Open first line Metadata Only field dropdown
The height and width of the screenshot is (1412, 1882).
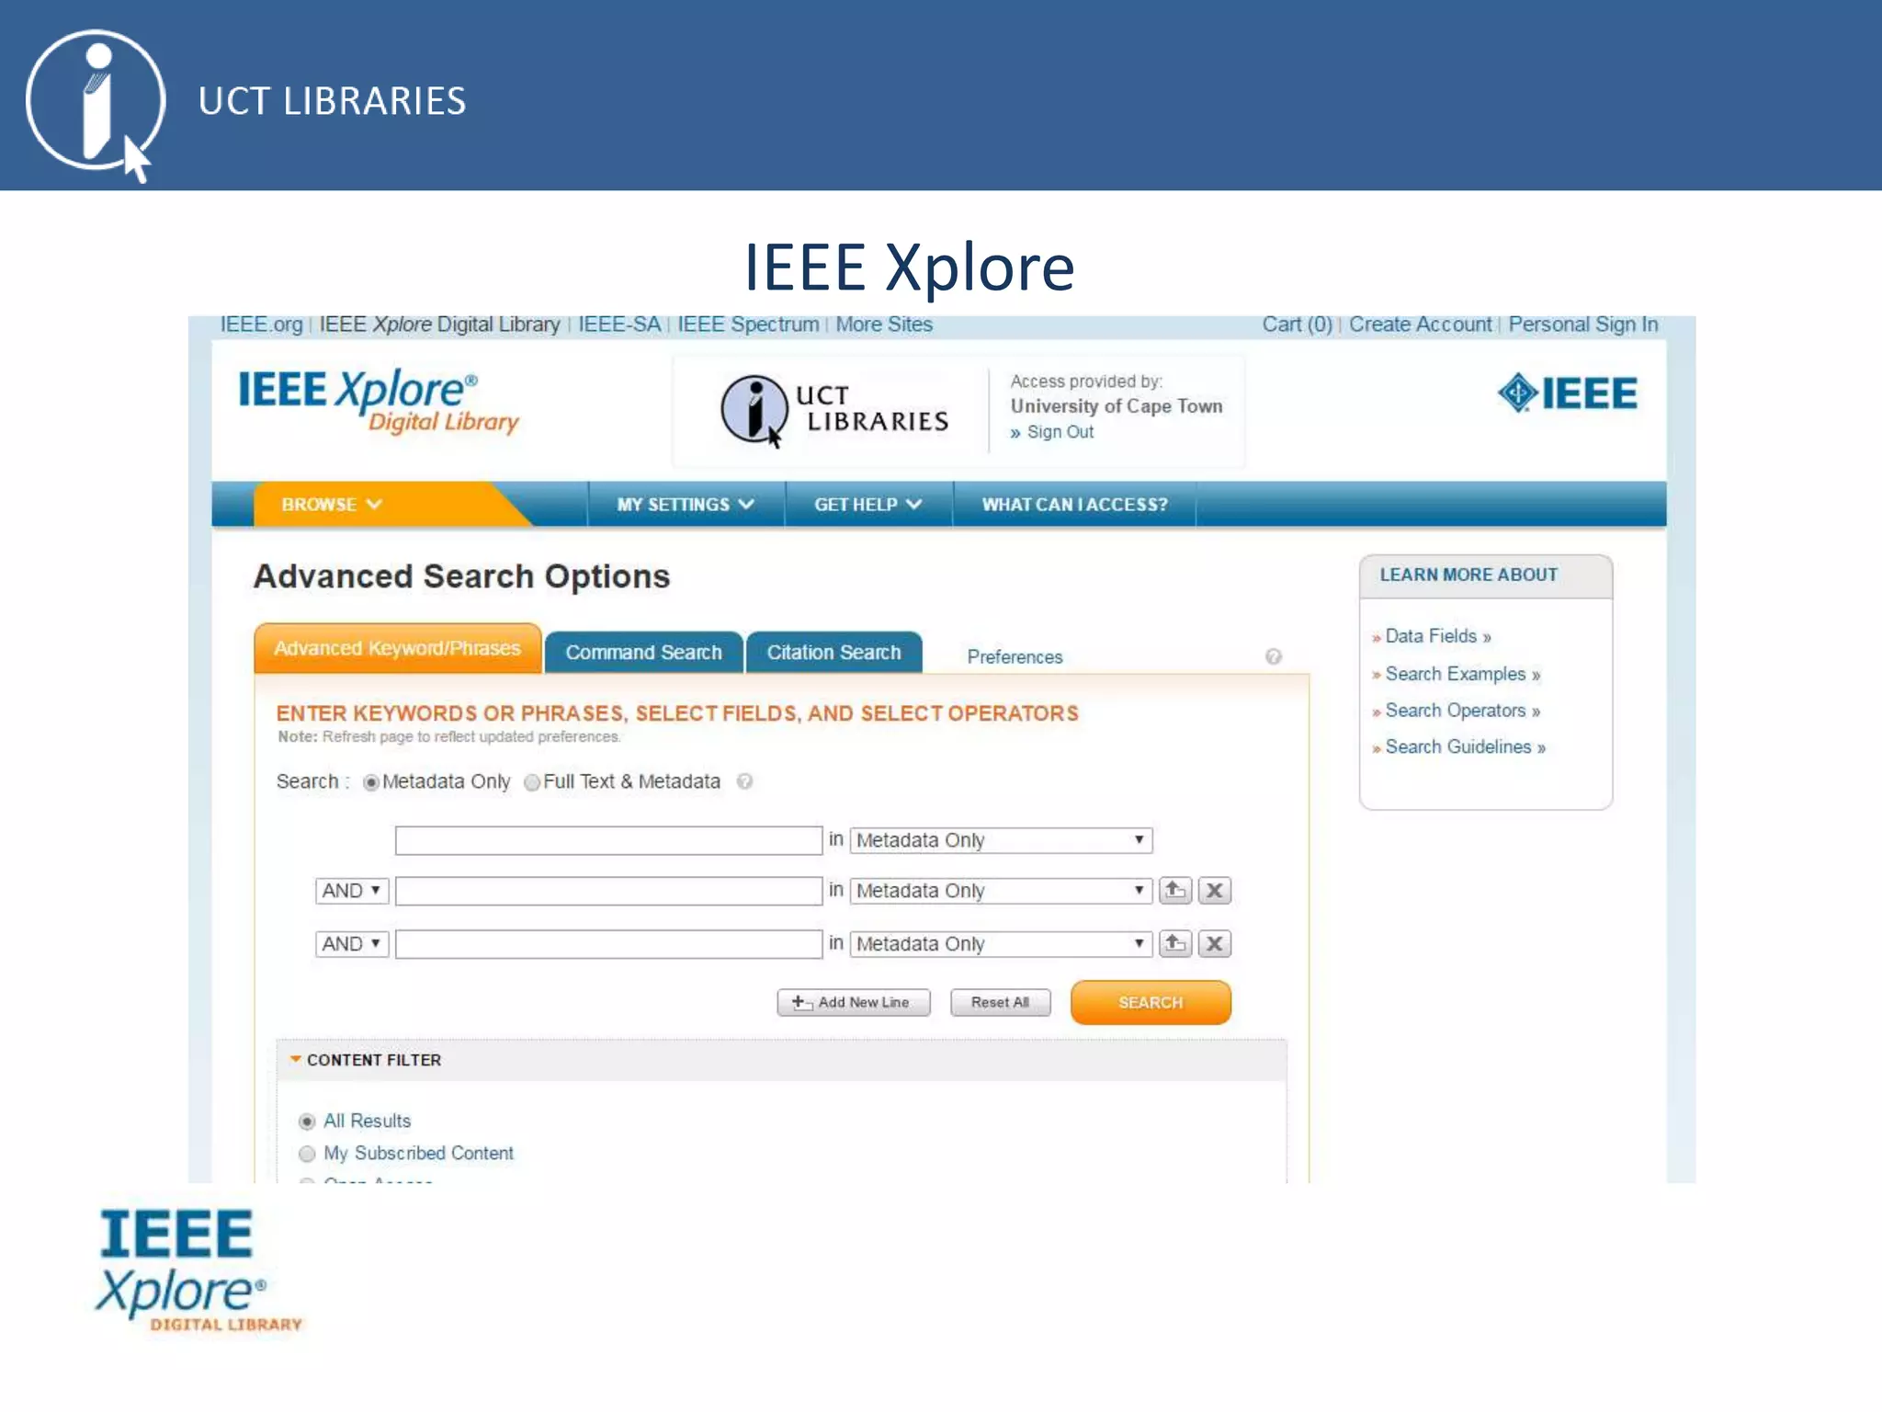pyautogui.click(x=1001, y=840)
